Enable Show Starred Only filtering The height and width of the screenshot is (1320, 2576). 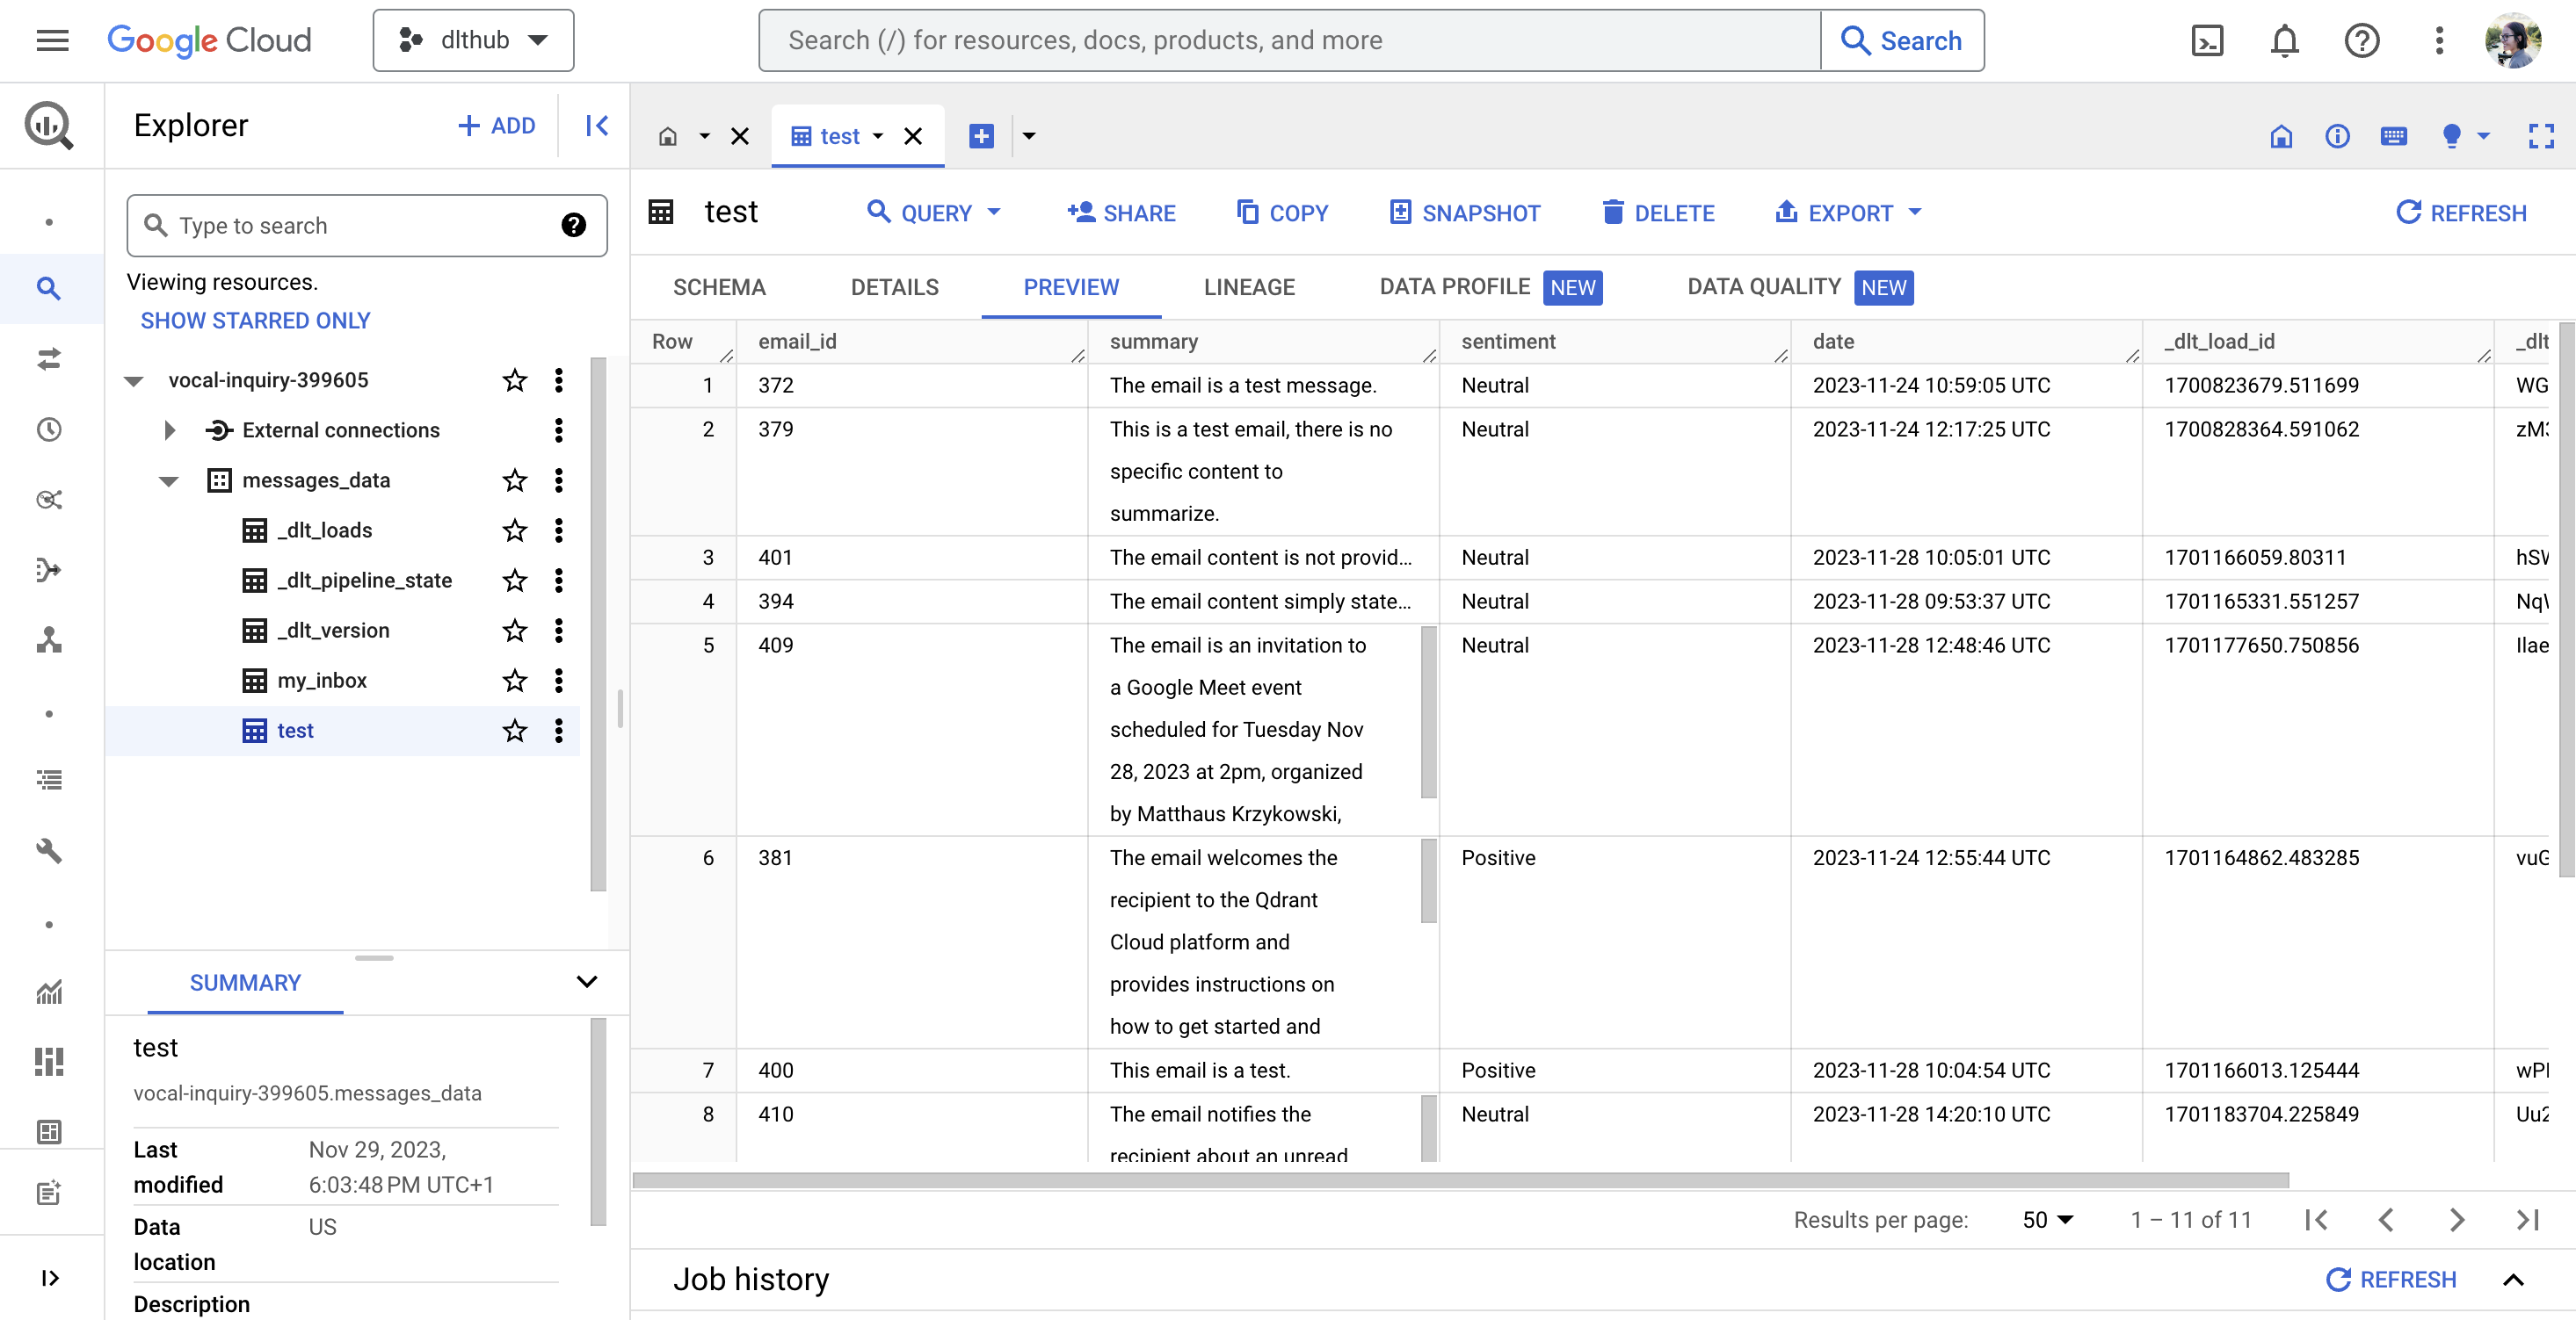tap(255, 320)
